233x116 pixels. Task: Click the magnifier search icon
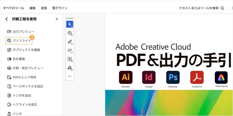tap(222, 8)
